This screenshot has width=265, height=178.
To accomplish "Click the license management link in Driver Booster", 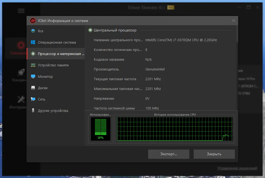I will 237,168.
